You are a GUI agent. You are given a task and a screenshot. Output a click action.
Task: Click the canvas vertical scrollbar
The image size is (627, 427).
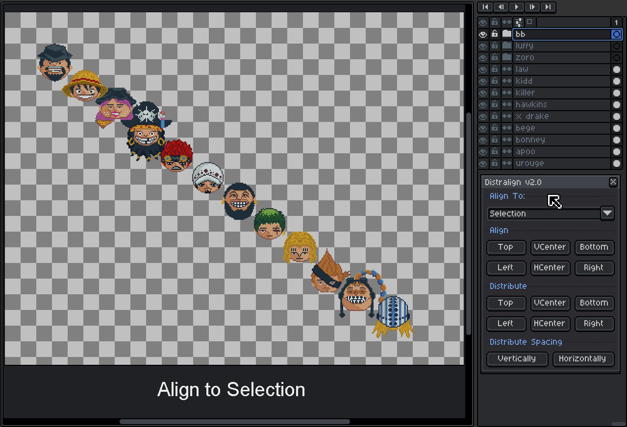[469, 224]
